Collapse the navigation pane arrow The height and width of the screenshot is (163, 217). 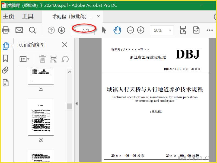click(76, 104)
